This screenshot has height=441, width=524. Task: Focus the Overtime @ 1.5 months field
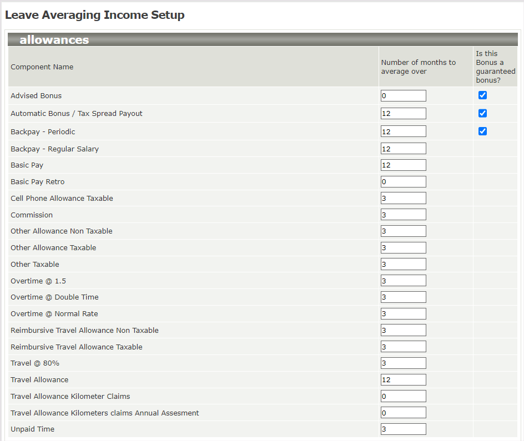pyautogui.click(x=404, y=281)
